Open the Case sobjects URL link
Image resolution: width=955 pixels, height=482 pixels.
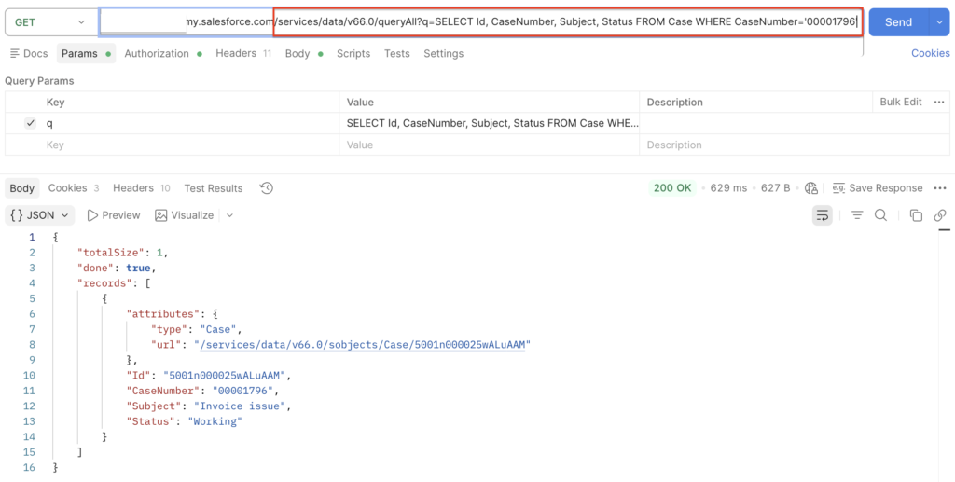363,344
